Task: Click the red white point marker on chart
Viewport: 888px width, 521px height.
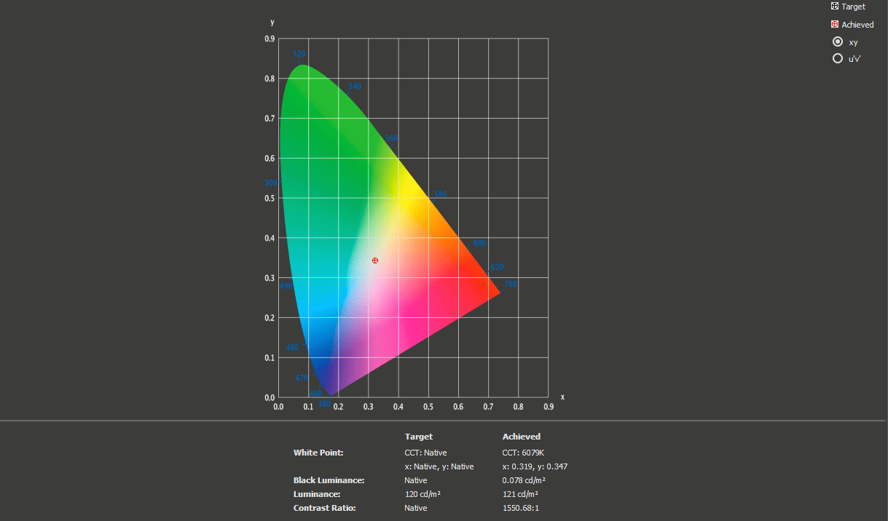Action: click(375, 260)
